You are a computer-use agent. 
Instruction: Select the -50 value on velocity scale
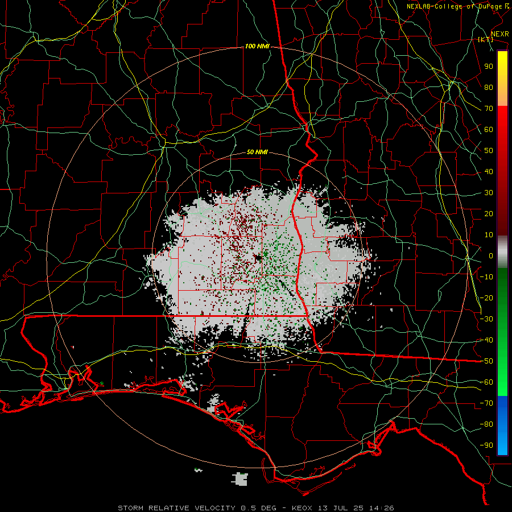486,361
